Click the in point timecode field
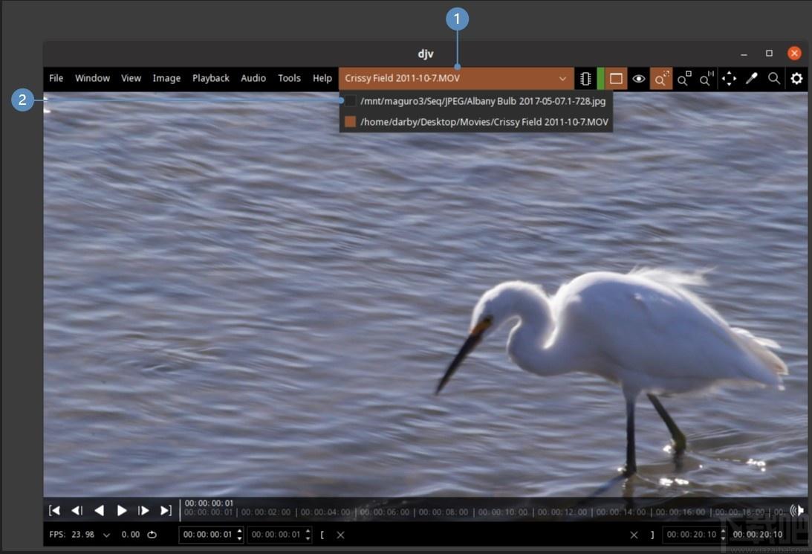Screen dimensions: 812x554 [x=276, y=535]
